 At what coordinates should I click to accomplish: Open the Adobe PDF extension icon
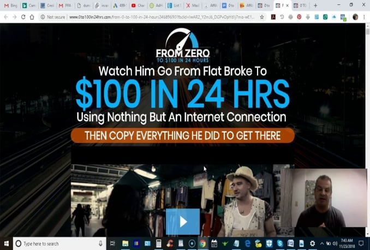(x=273, y=17)
